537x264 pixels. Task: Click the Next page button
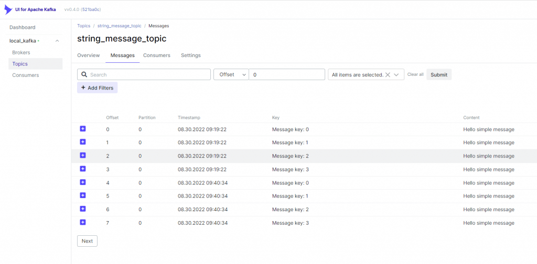(87, 241)
